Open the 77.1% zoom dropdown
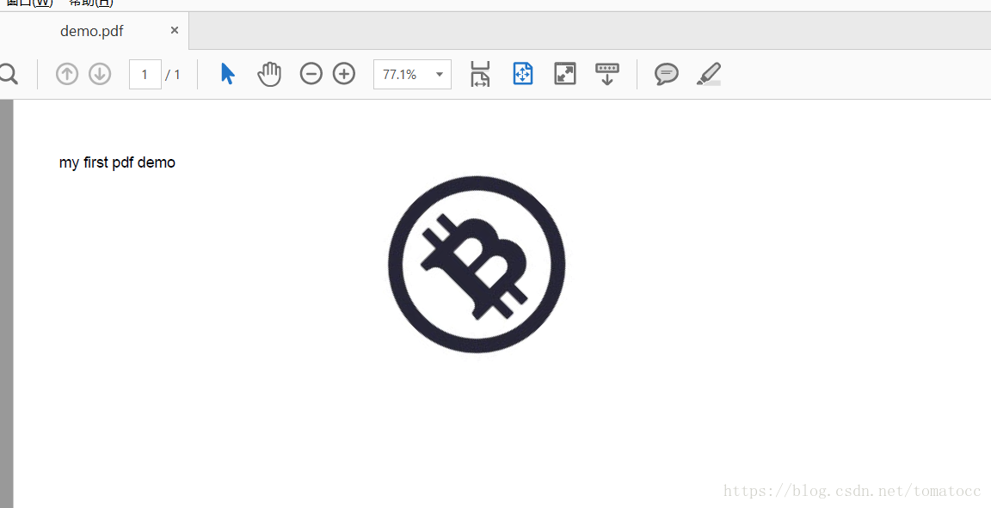991x508 pixels. 412,74
